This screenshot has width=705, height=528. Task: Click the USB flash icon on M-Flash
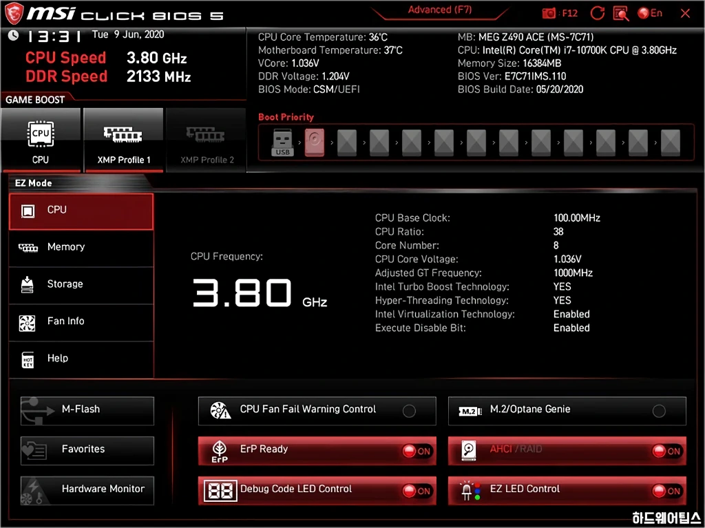coord(38,410)
